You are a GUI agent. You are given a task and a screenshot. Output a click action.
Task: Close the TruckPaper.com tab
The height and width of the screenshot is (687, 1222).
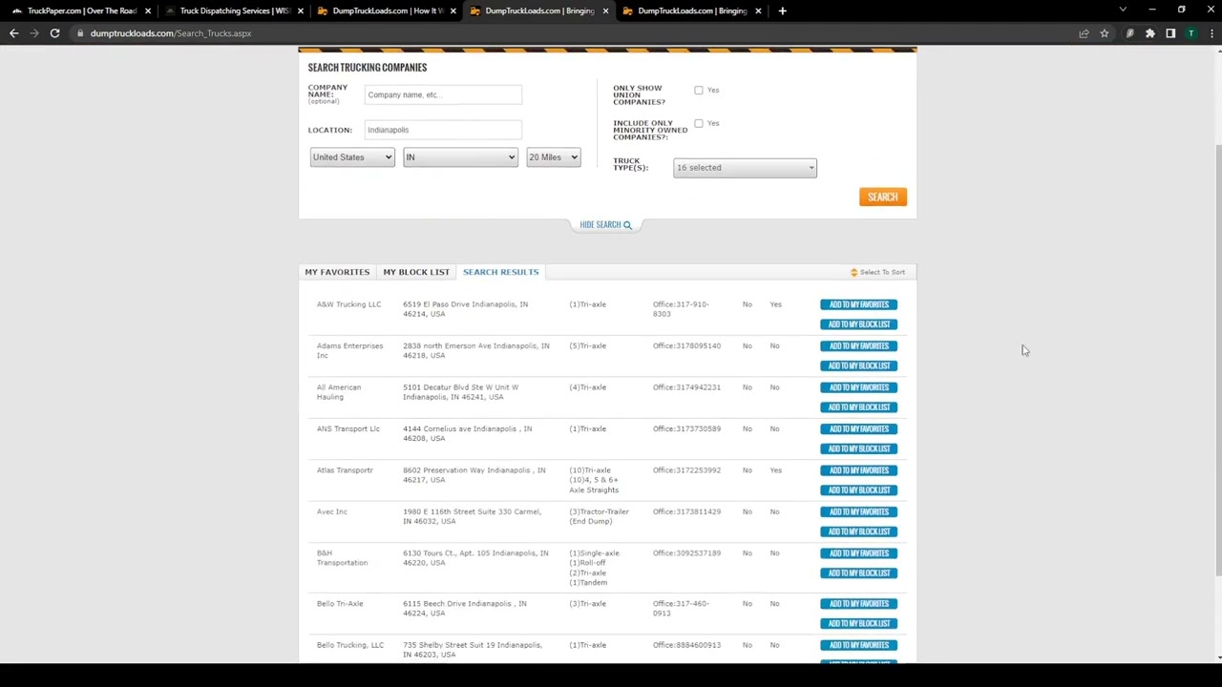tap(147, 10)
